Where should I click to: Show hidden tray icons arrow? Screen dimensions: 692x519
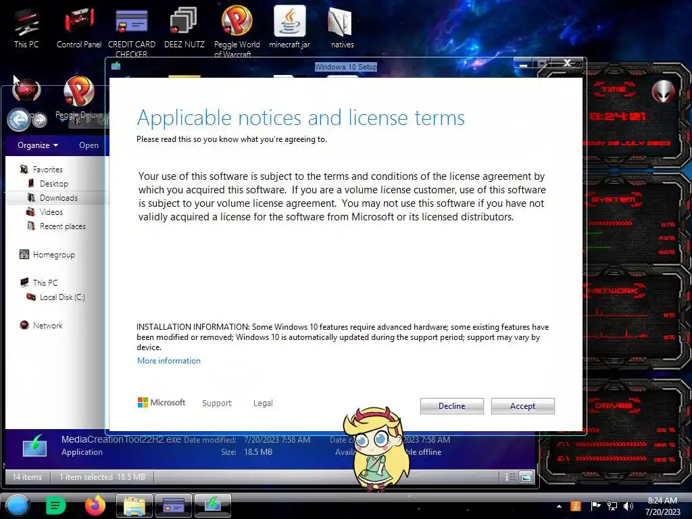[559, 506]
